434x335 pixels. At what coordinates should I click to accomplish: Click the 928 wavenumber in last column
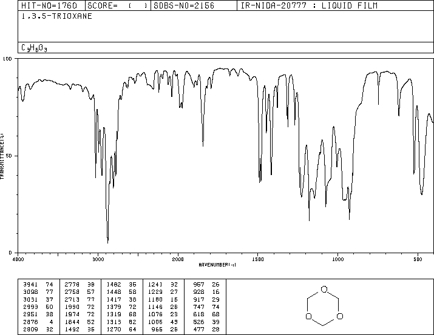pos(198,292)
